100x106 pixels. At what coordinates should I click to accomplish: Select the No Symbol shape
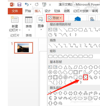click(x=65, y=77)
